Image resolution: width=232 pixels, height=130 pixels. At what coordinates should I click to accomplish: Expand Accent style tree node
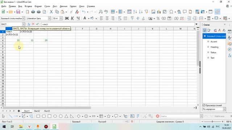(208, 42)
